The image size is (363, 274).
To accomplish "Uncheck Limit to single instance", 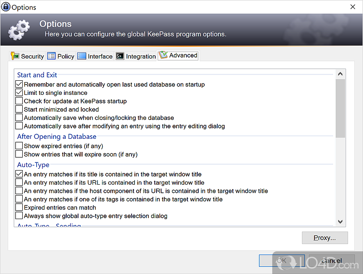I will pyautogui.click(x=19, y=93).
